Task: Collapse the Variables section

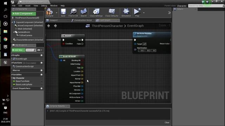Action: pos(12,75)
